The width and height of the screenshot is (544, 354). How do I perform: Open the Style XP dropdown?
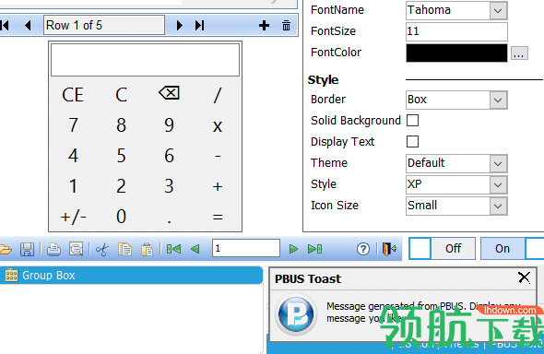[498, 184]
